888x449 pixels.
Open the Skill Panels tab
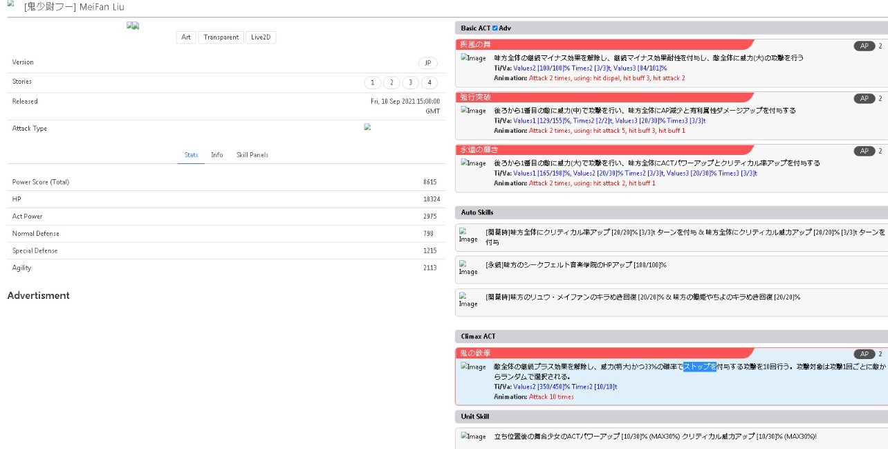tap(252, 155)
